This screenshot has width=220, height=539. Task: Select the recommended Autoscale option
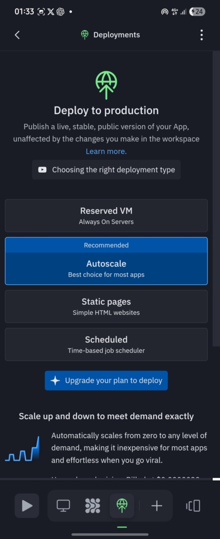pos(106,261)
